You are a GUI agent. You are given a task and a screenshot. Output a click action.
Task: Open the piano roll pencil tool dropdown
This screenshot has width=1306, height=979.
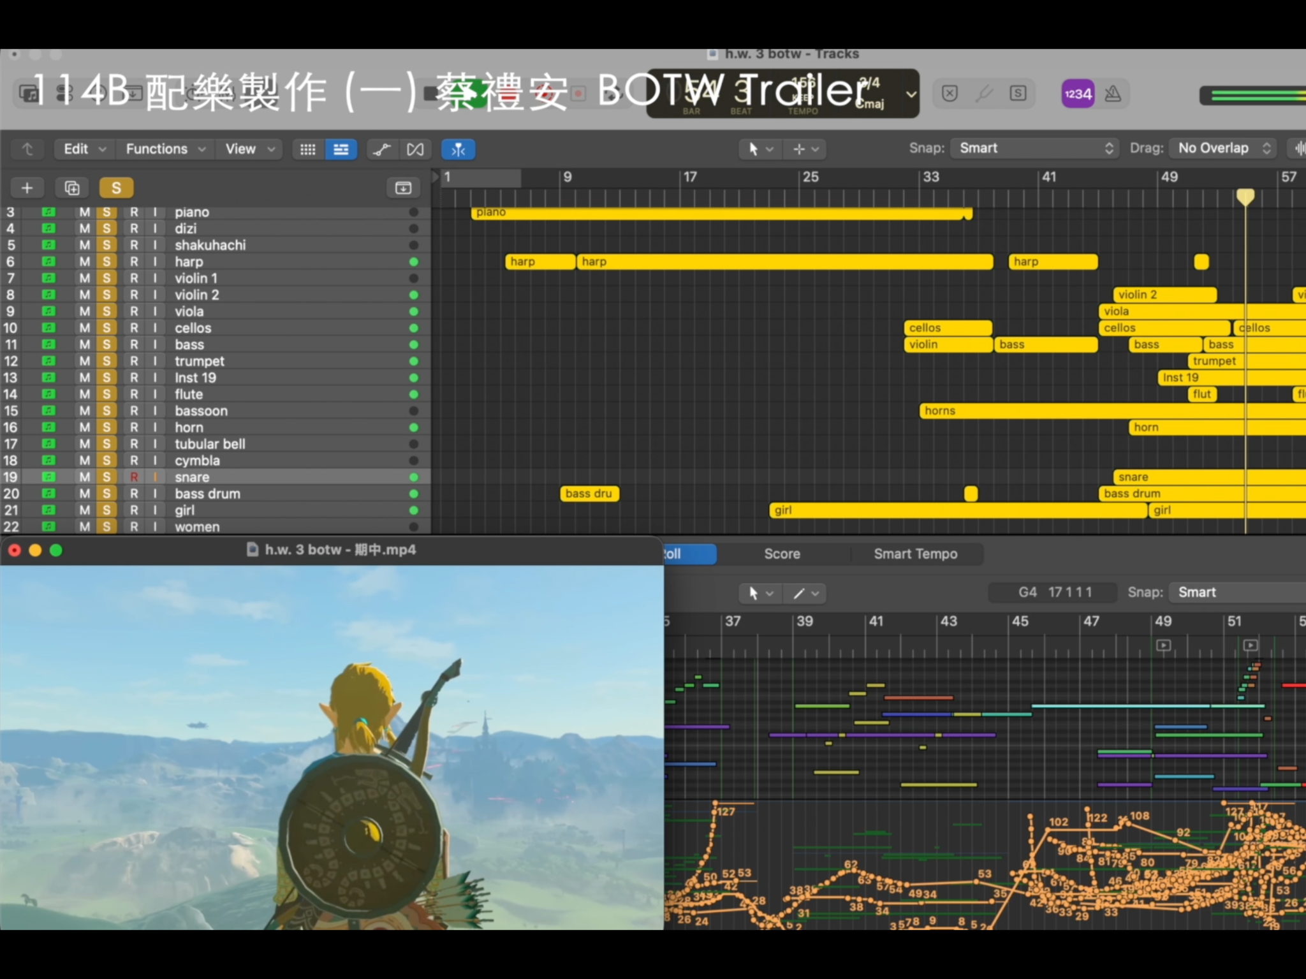click(805, 593)
